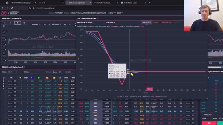Click yellow column header icon in option board
Viewport: 223px width, 125px height.
coord(54,78)
